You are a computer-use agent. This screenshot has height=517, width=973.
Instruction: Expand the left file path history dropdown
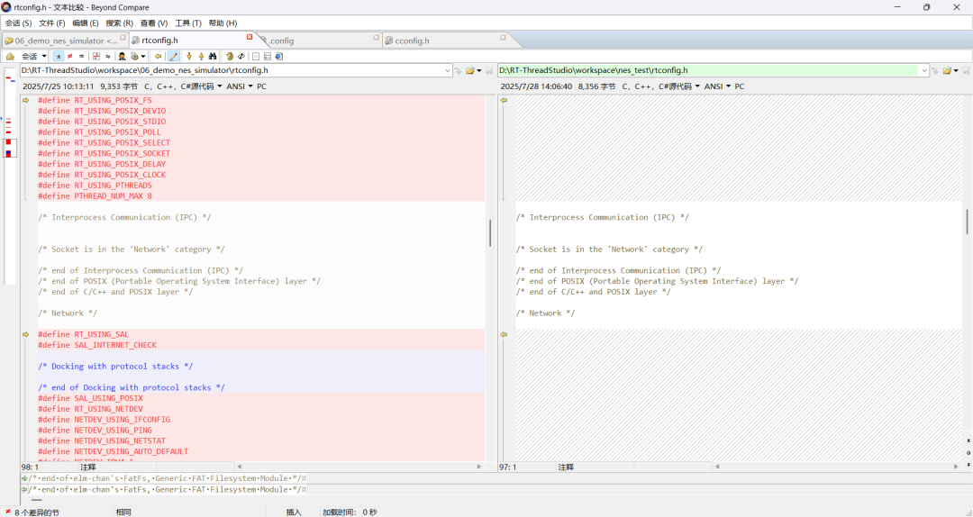coord(448,70)
